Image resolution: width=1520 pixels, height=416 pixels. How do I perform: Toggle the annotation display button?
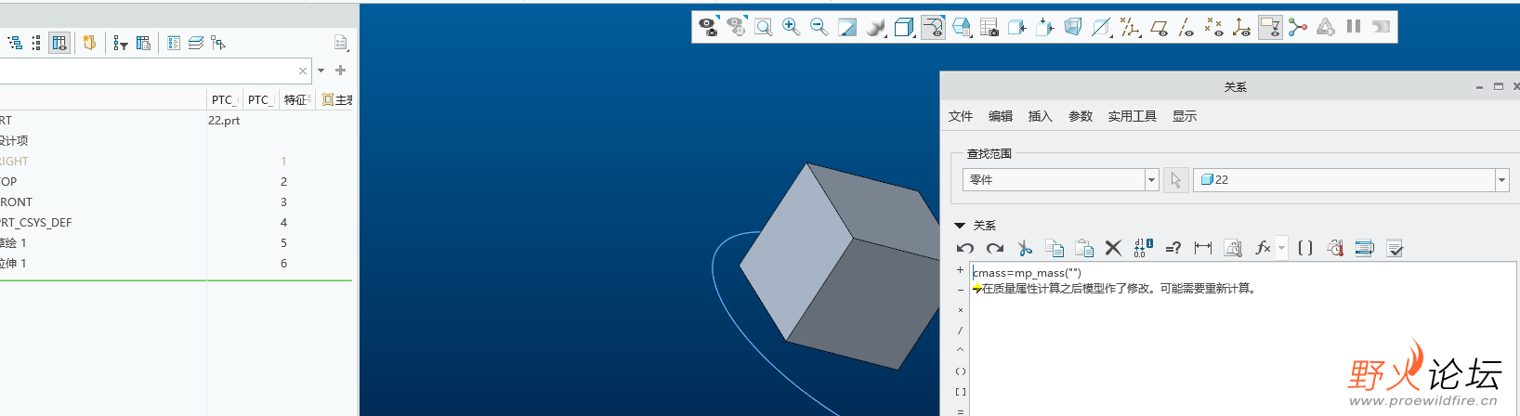(x=1270, y=27)
